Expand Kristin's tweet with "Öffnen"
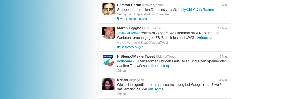This screenshot has height=99, width=304. [x=121, y=94]
